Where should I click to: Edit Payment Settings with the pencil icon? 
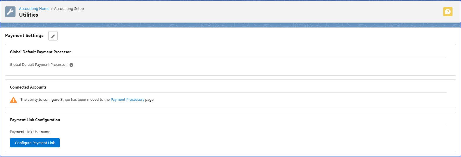click(x=53, y=36)
